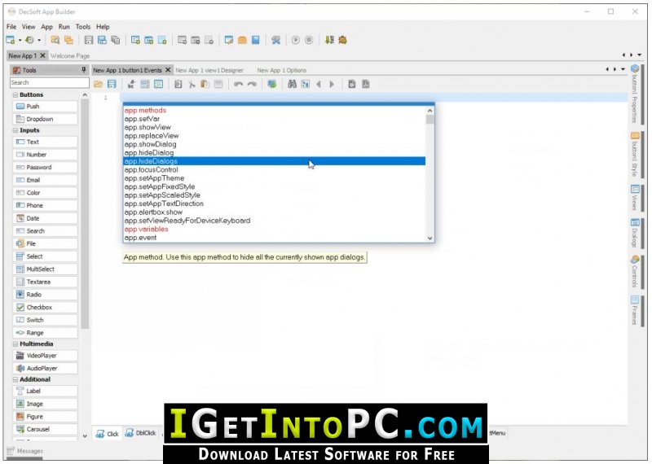This screenshot has height=464, width=652.
Task: Click the paste clipboard icon in the editor toolbar
Action: (x=205, y=85)
